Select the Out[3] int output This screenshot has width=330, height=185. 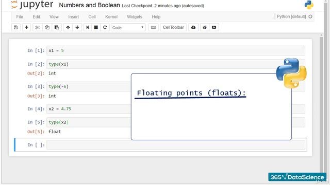(x=52, y=96)
